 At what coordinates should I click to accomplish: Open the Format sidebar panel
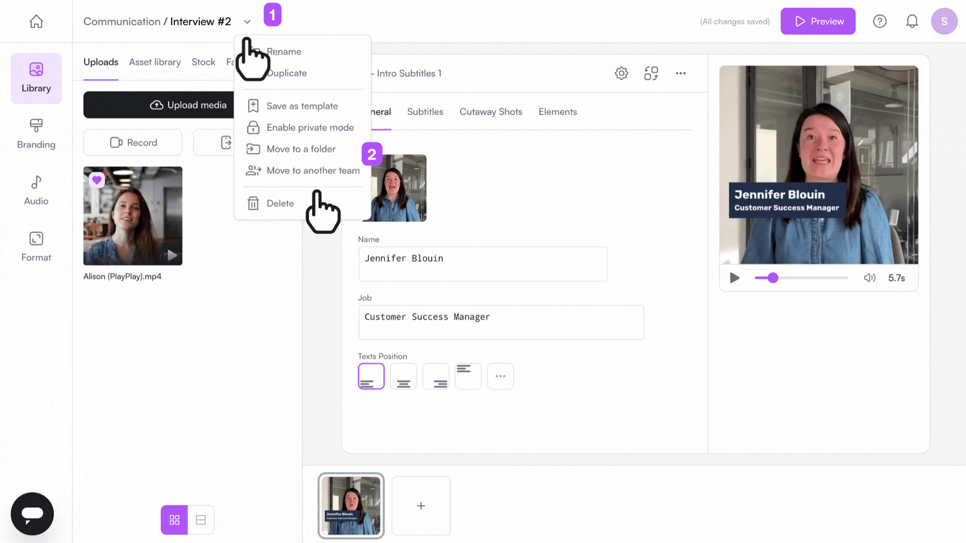[x=36, y=246]
